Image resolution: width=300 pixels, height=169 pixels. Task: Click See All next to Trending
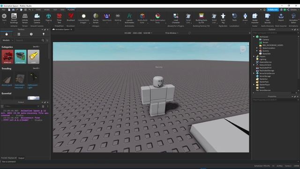point(36,68)
